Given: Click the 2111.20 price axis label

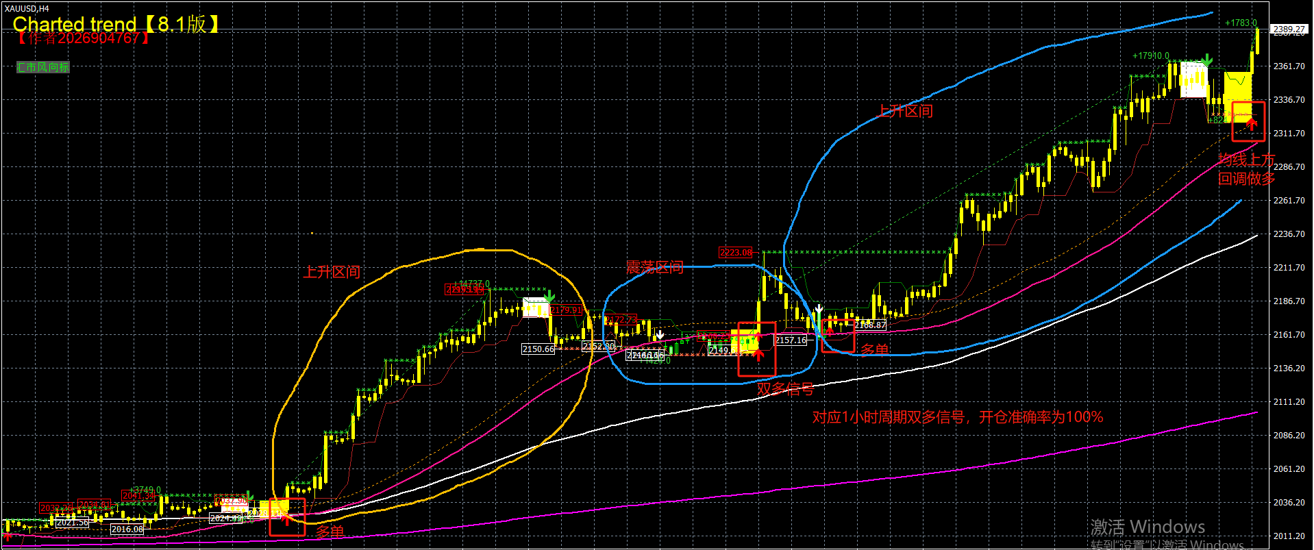Looking at the screenshot, I should 1289,402.
